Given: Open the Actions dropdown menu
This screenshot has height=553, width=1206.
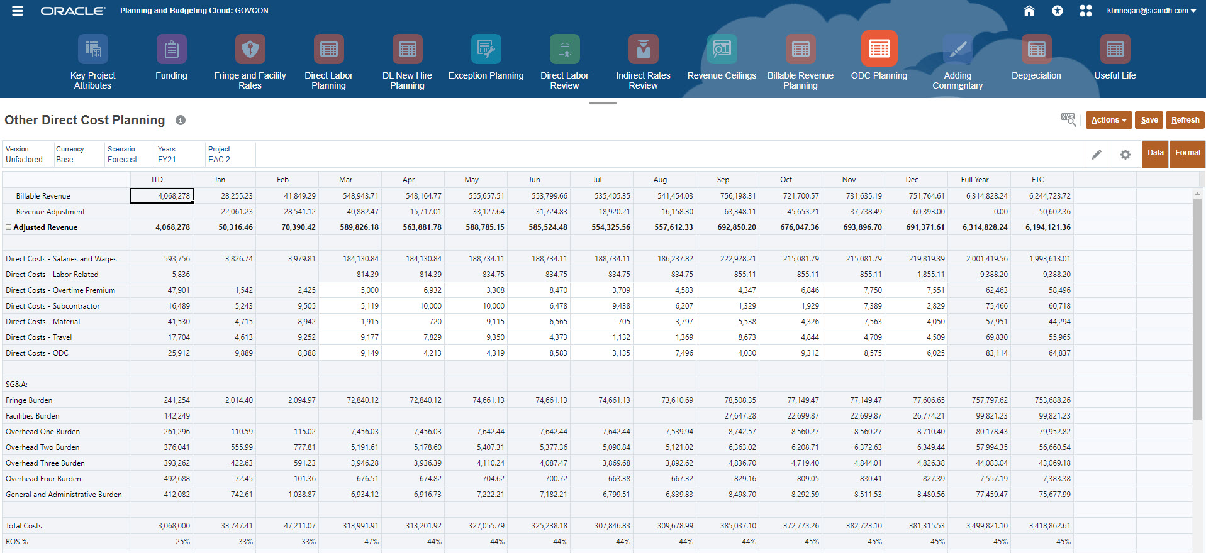Looking at the screenshot, I should pos(1108,120).
